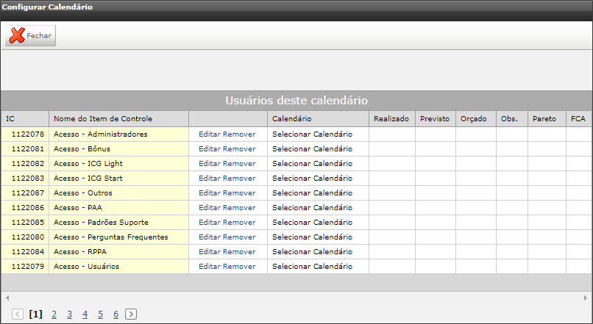Select name cell Acesso - Padrões Suporte
The width and height of the screenshot is (593, 324).
click(118, 223)
